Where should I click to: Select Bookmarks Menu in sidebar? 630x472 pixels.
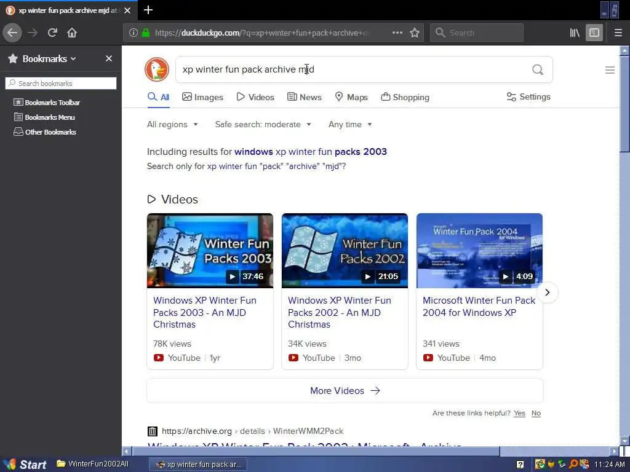click(44, 117)
